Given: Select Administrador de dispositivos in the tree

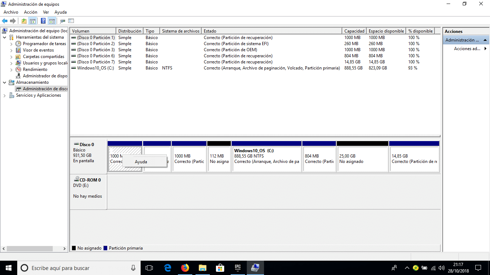Looking at the screenshot, I should pos(45,76).
